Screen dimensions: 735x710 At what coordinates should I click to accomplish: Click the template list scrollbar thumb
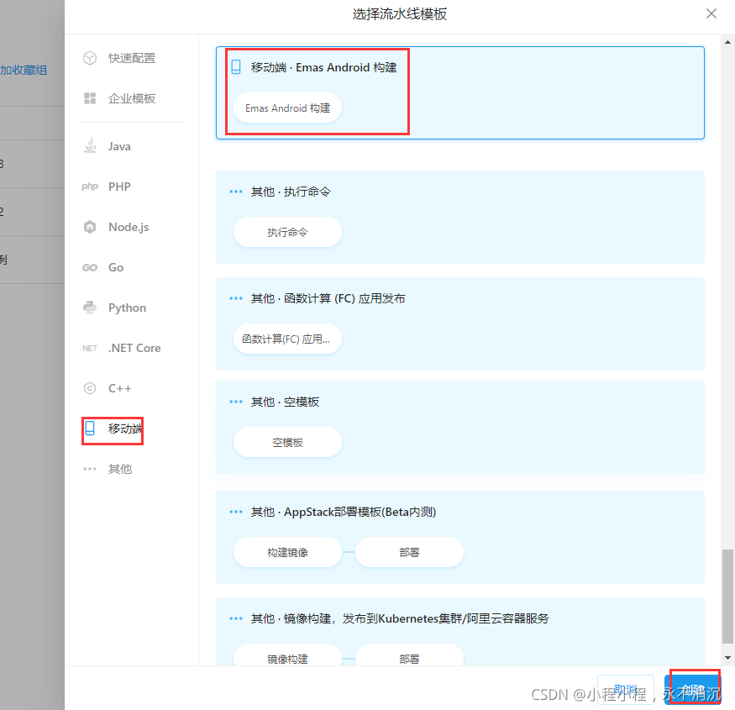coord(727,597)
